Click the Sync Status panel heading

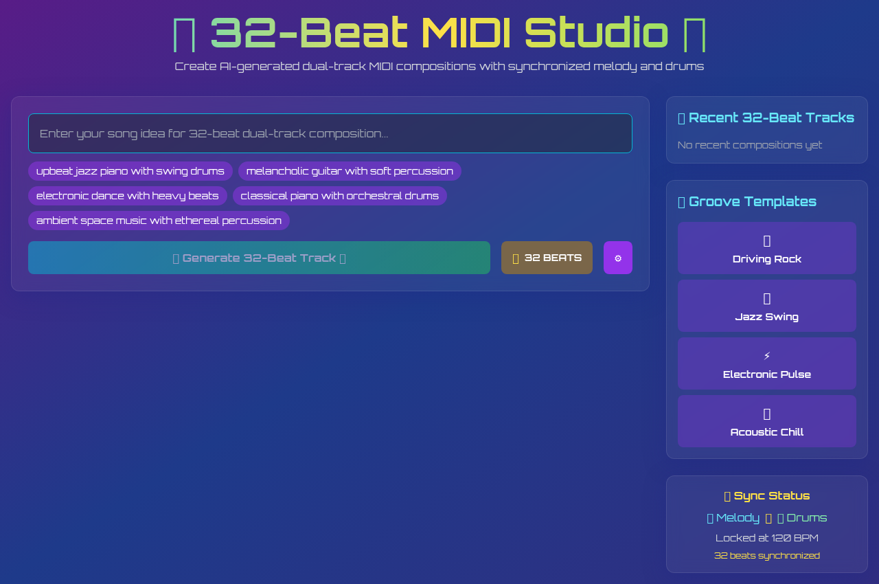point(766,495)
